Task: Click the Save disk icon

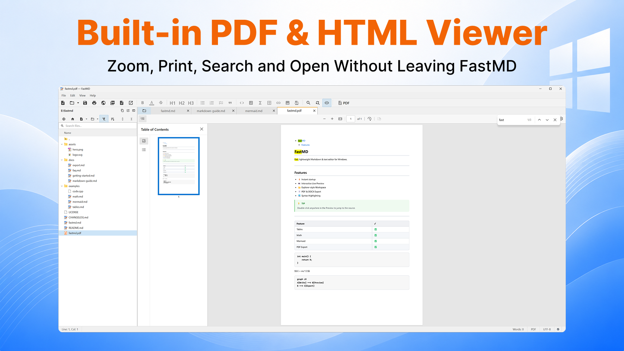Action: pyautogui.click(x=85, y=103)
